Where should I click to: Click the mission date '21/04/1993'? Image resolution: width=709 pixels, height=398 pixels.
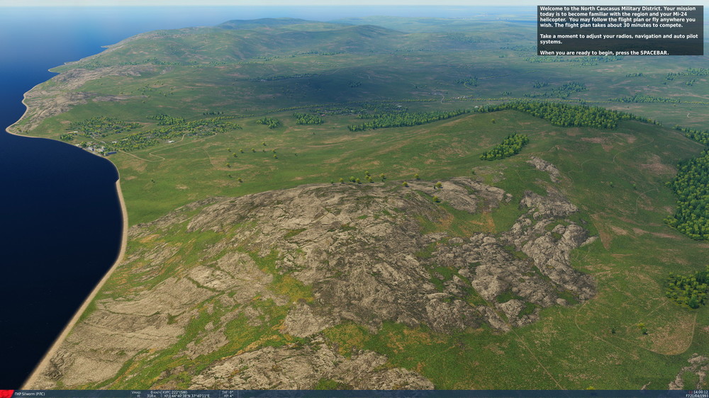click(x=698, y=396)
